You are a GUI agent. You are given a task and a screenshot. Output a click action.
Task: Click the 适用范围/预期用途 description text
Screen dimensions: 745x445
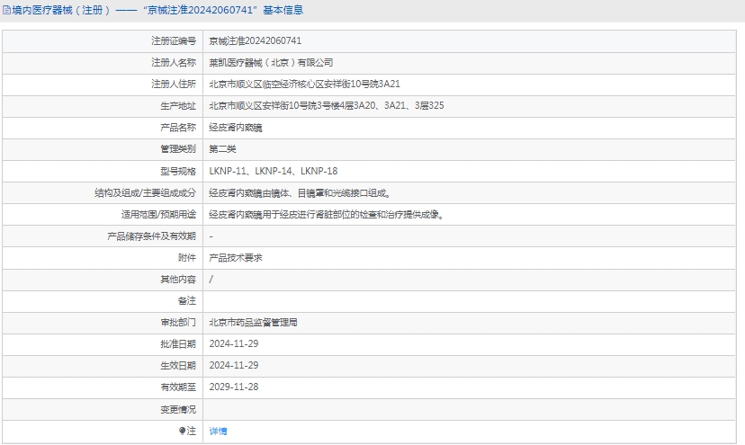pos(326,215)
